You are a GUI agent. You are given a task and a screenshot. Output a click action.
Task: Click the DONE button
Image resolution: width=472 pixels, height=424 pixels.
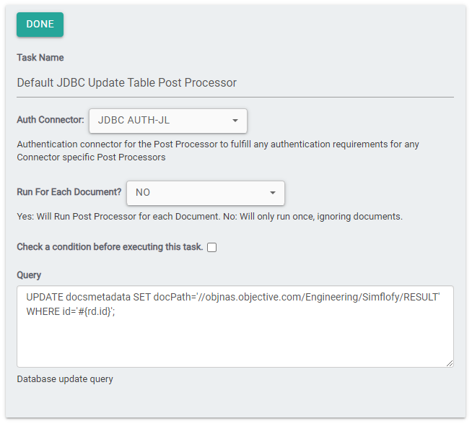40,25
